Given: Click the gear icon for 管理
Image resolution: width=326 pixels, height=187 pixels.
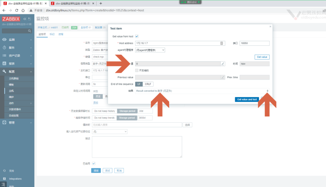Looking at the screenshot, I should click(x=4, y=123).
